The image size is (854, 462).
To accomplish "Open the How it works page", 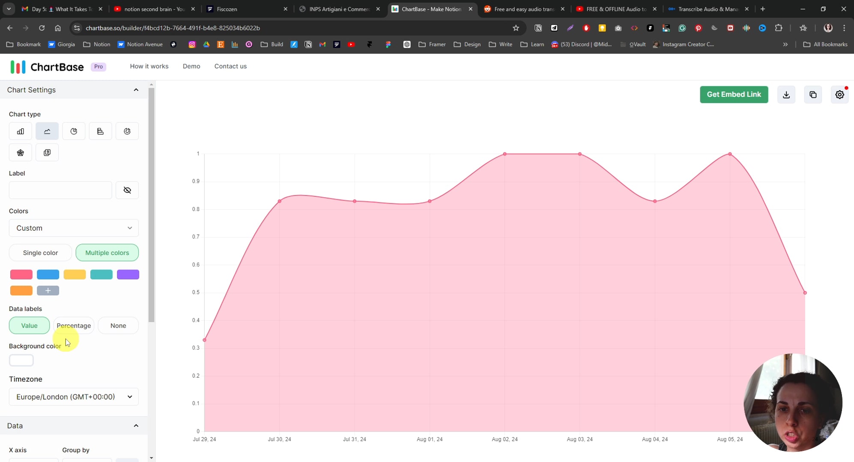I will 149,66.
